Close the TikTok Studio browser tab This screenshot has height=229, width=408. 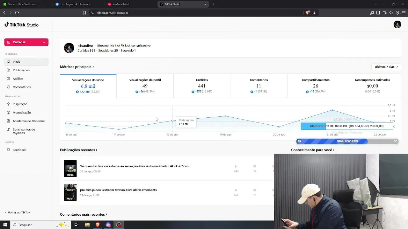pyautogui.click(x=206, y=4)
